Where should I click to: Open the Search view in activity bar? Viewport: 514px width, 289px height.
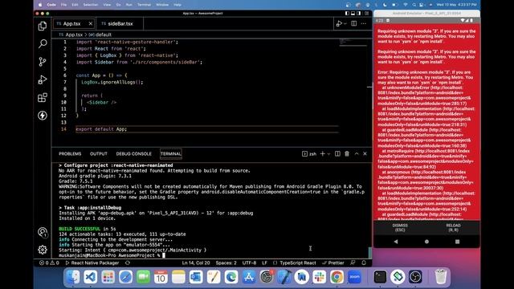(43, 43)
